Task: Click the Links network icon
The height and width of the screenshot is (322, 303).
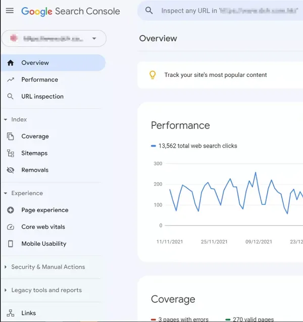Action: click(11, 313)
